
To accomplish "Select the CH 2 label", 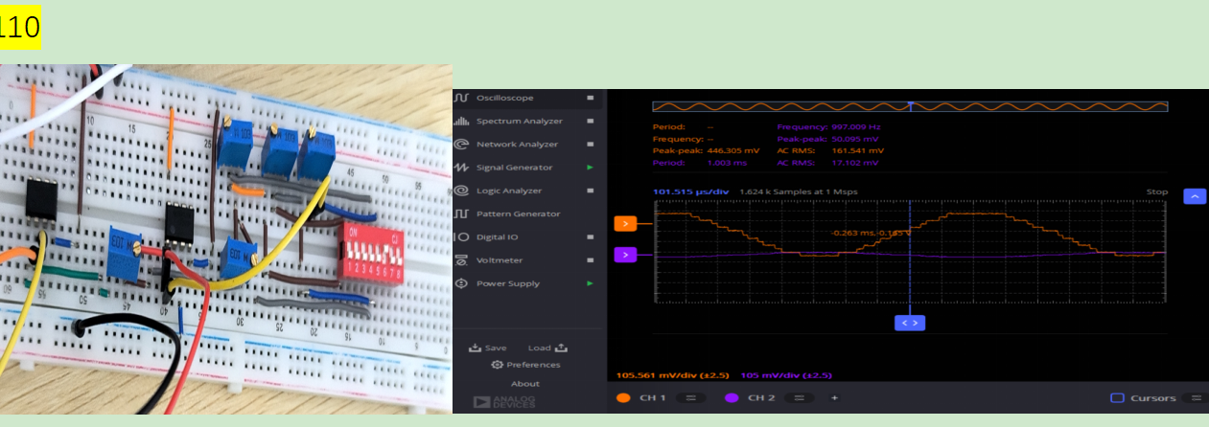I will tap(761, 397).
